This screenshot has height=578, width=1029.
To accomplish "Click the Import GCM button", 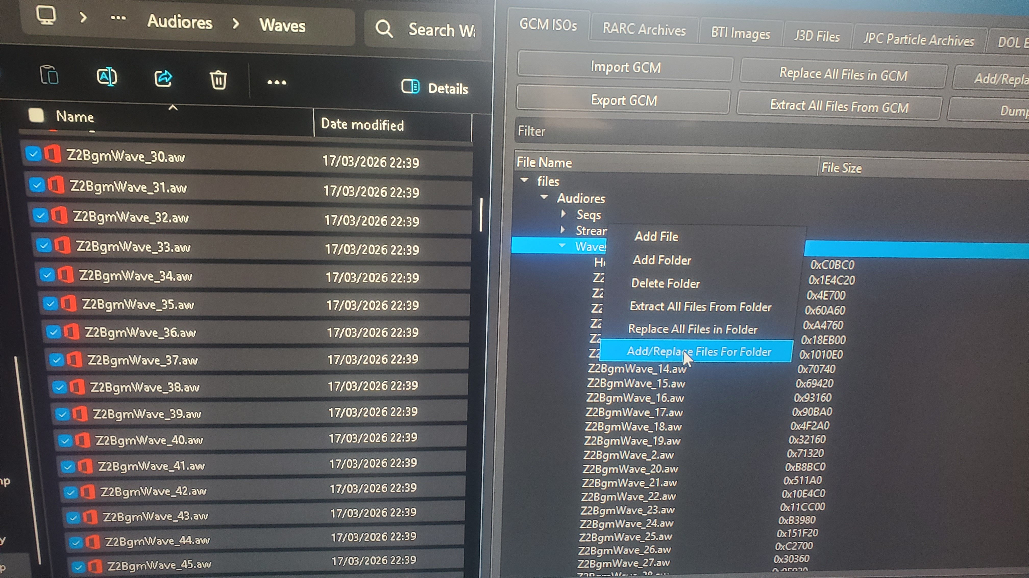I will tap(625, 67).
